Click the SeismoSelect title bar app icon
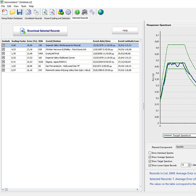The width and height of the screenshot is (196, 196). point(2,2)
